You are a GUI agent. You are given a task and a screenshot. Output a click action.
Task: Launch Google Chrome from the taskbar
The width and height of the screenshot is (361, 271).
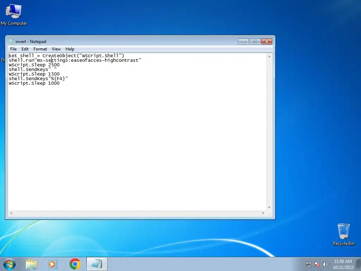coord(75,264)
